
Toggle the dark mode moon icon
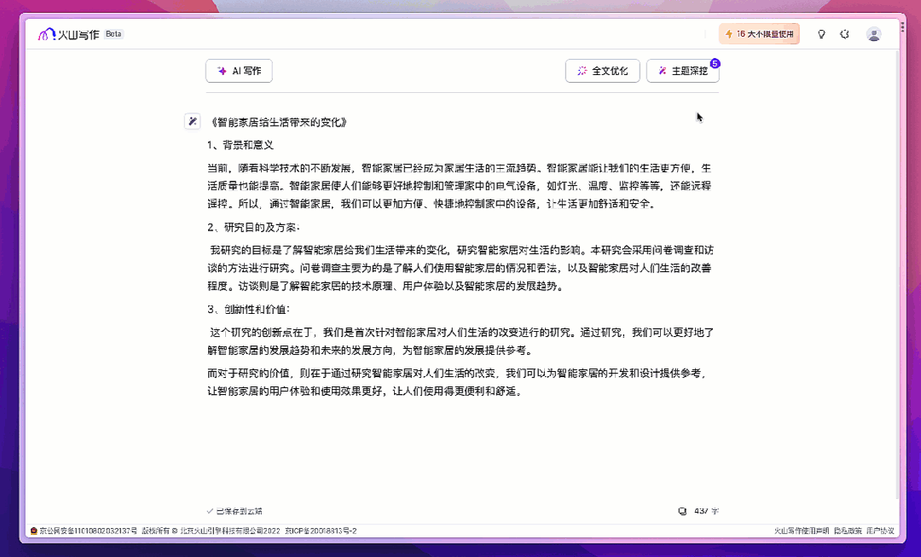(x=845, y=34)
